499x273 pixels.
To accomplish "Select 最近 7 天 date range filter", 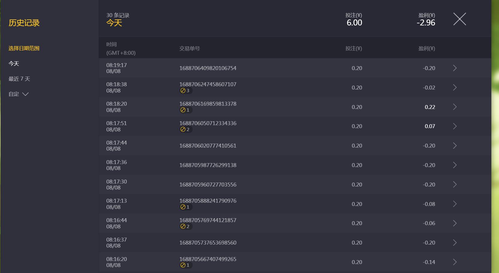I will pos(19,79).
